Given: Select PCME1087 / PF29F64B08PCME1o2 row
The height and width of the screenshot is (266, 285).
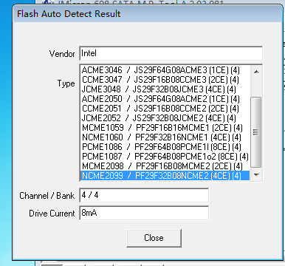Looking at the screenshot, I should pyautogui.click(x=165, y=157).
